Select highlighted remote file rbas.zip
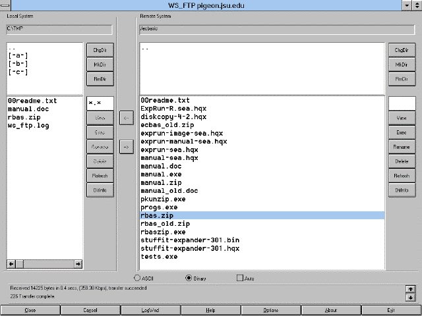Image resolution: width=422 pixels, height=316 pixels. pos(262,215)
